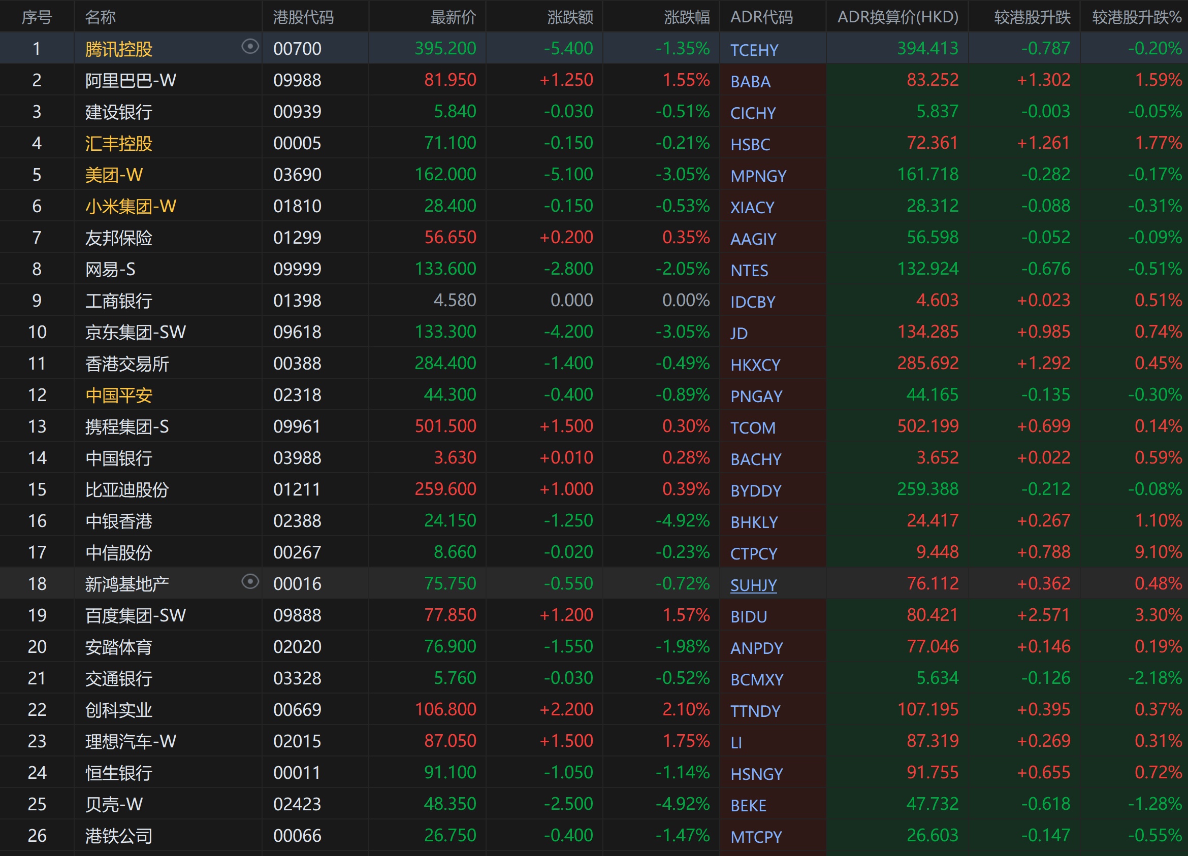Select the 汇丰控股 stock row

[118, 144]
